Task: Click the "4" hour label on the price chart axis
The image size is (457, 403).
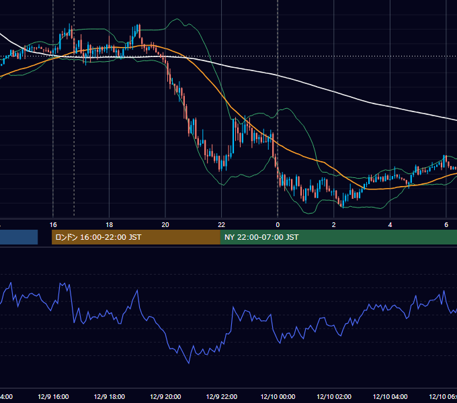Action: (x=390, y=225)
